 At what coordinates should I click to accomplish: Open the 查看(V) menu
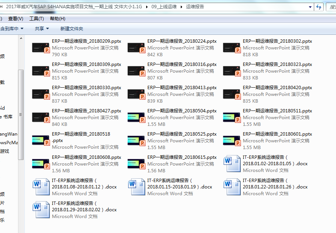(x=15, y=19)
